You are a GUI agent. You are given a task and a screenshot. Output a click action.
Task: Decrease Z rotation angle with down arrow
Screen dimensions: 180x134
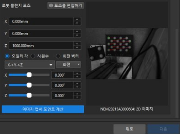pos(77,97)
